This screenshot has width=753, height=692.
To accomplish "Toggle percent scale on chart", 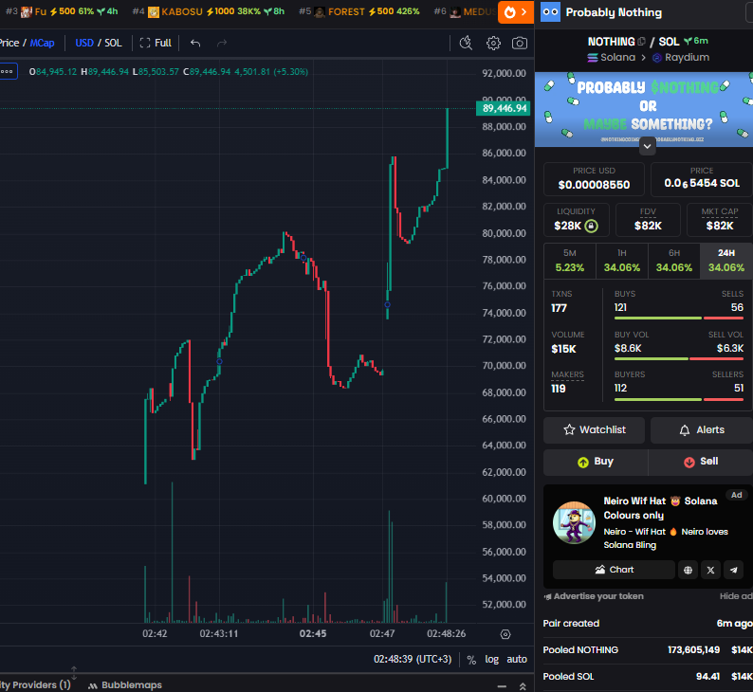I will (x=471, y=660).
